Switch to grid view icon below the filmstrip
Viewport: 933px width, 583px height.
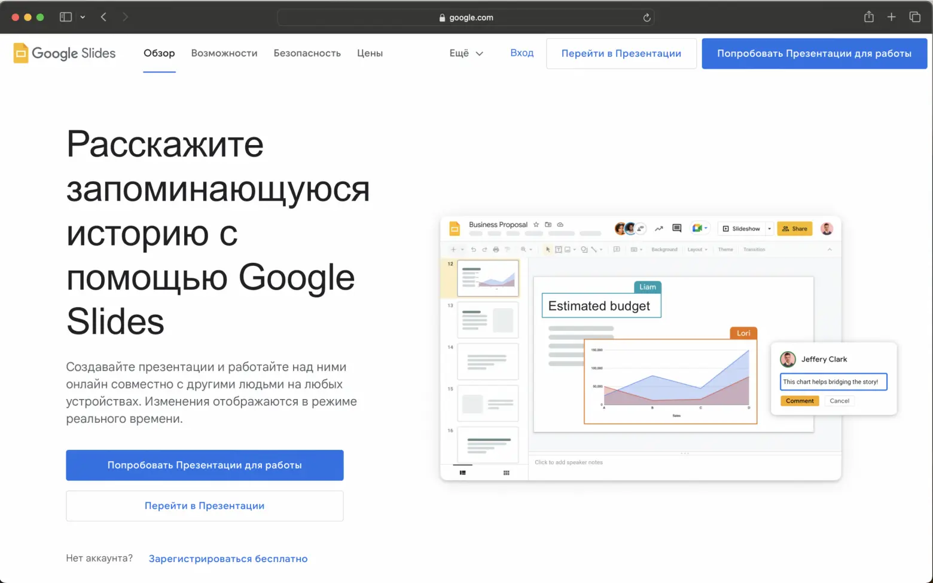point(507,472)
